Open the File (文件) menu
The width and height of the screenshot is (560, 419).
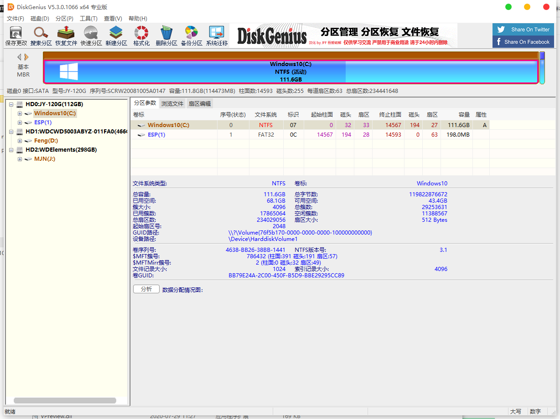16,19
